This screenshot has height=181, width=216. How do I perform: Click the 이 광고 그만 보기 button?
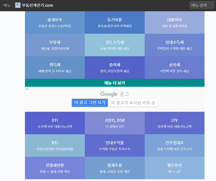click(90, 103)
